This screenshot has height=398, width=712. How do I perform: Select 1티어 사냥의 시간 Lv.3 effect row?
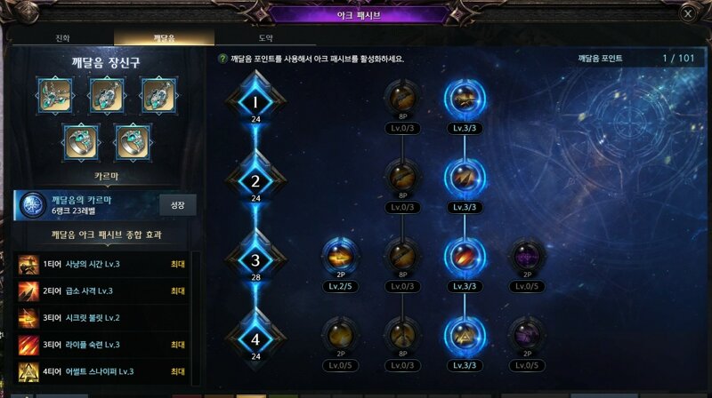coord(102,264)
